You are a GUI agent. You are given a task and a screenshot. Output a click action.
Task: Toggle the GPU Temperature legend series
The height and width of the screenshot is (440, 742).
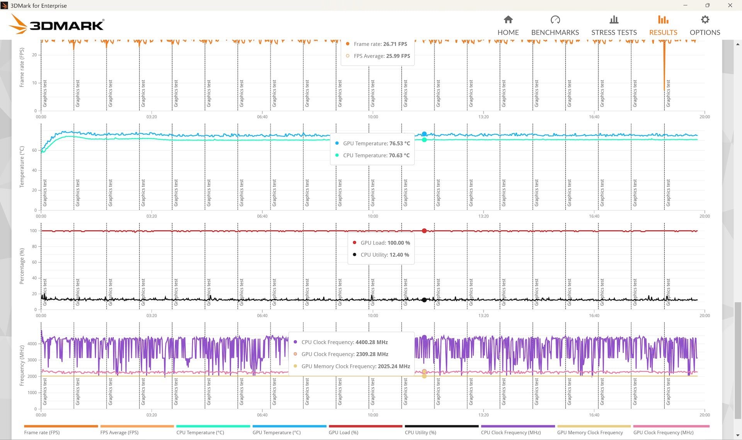pyautogui.click(x=289, y=430)
